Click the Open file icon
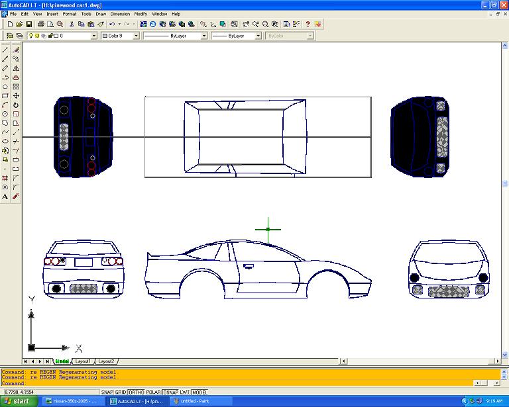 19,24
